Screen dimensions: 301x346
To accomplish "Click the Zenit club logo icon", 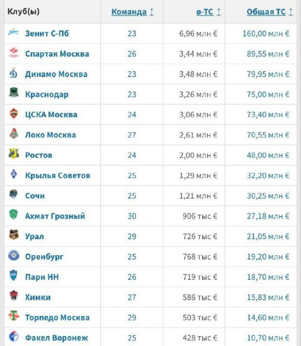I will coord(13,32).
